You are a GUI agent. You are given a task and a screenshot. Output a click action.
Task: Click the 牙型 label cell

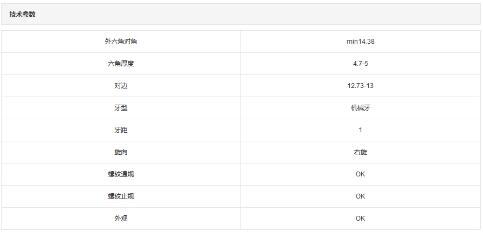click(121, 108)
